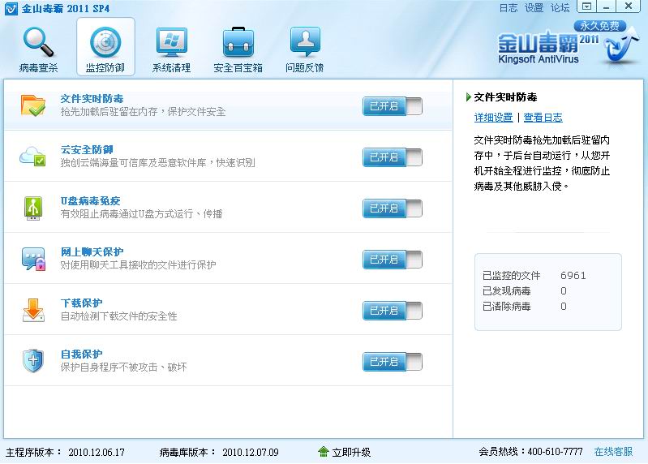
Task: Select the 文件实时防毒 title
Action: tap(92, 99)
